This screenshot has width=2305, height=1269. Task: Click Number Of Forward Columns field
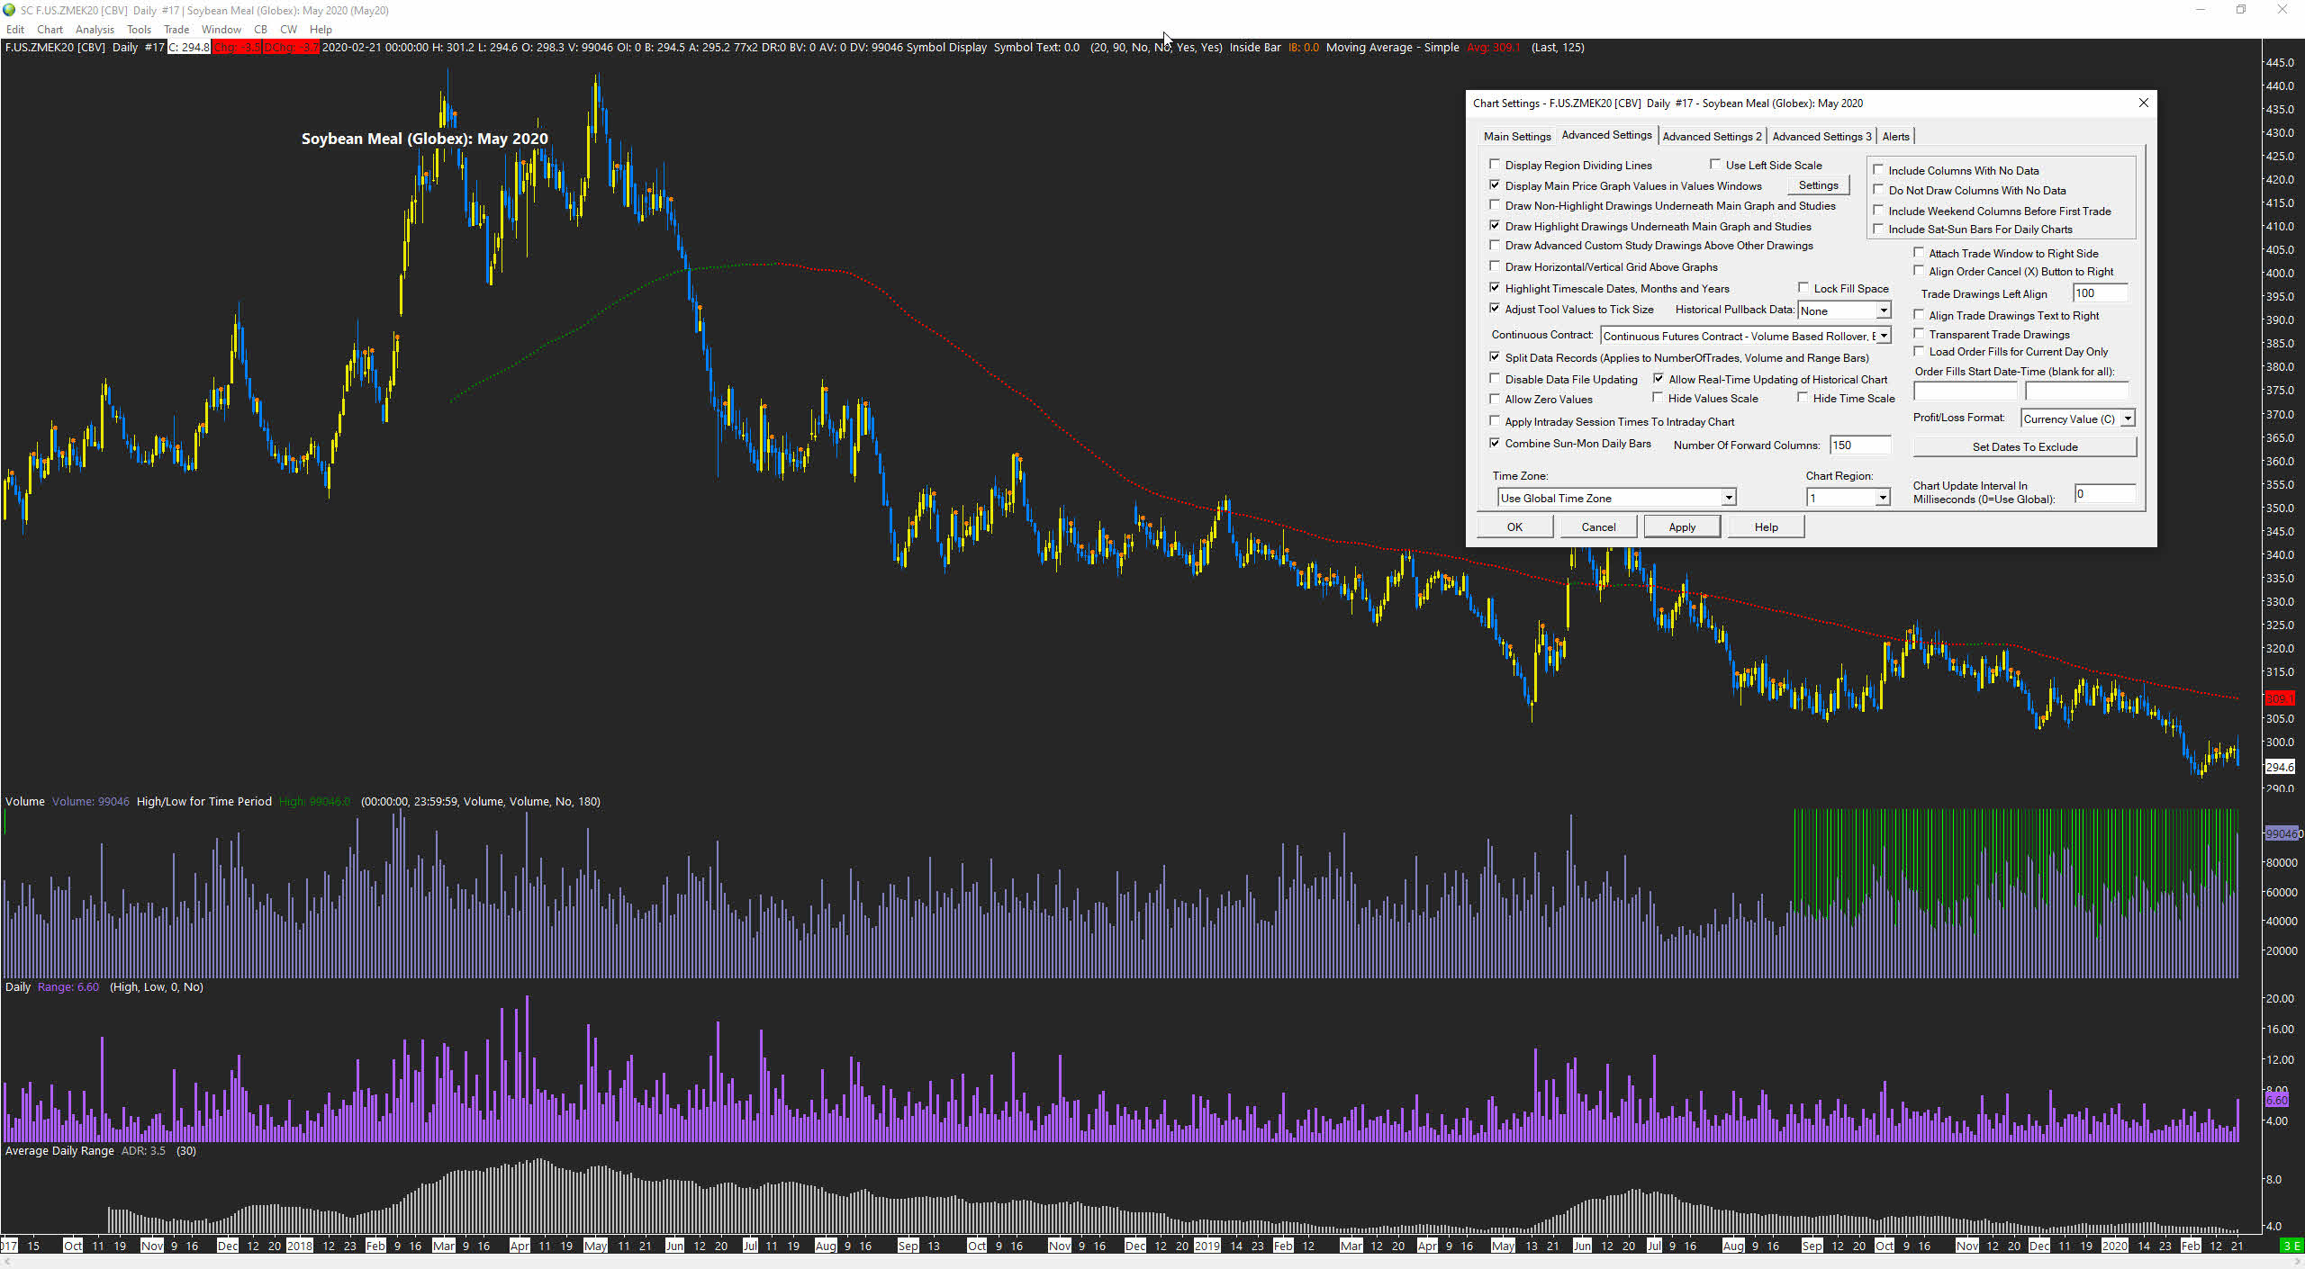(x=1859, y=445)
